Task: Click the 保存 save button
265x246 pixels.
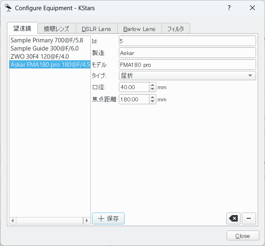Action: [x=108, y=218]
